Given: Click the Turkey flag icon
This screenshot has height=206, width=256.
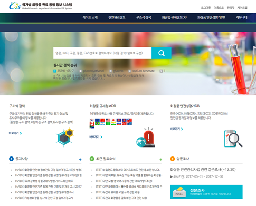Looking at the screenshot, I should (124, 123).
